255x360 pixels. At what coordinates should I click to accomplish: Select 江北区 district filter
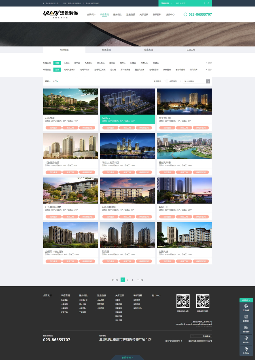[67, 63]
